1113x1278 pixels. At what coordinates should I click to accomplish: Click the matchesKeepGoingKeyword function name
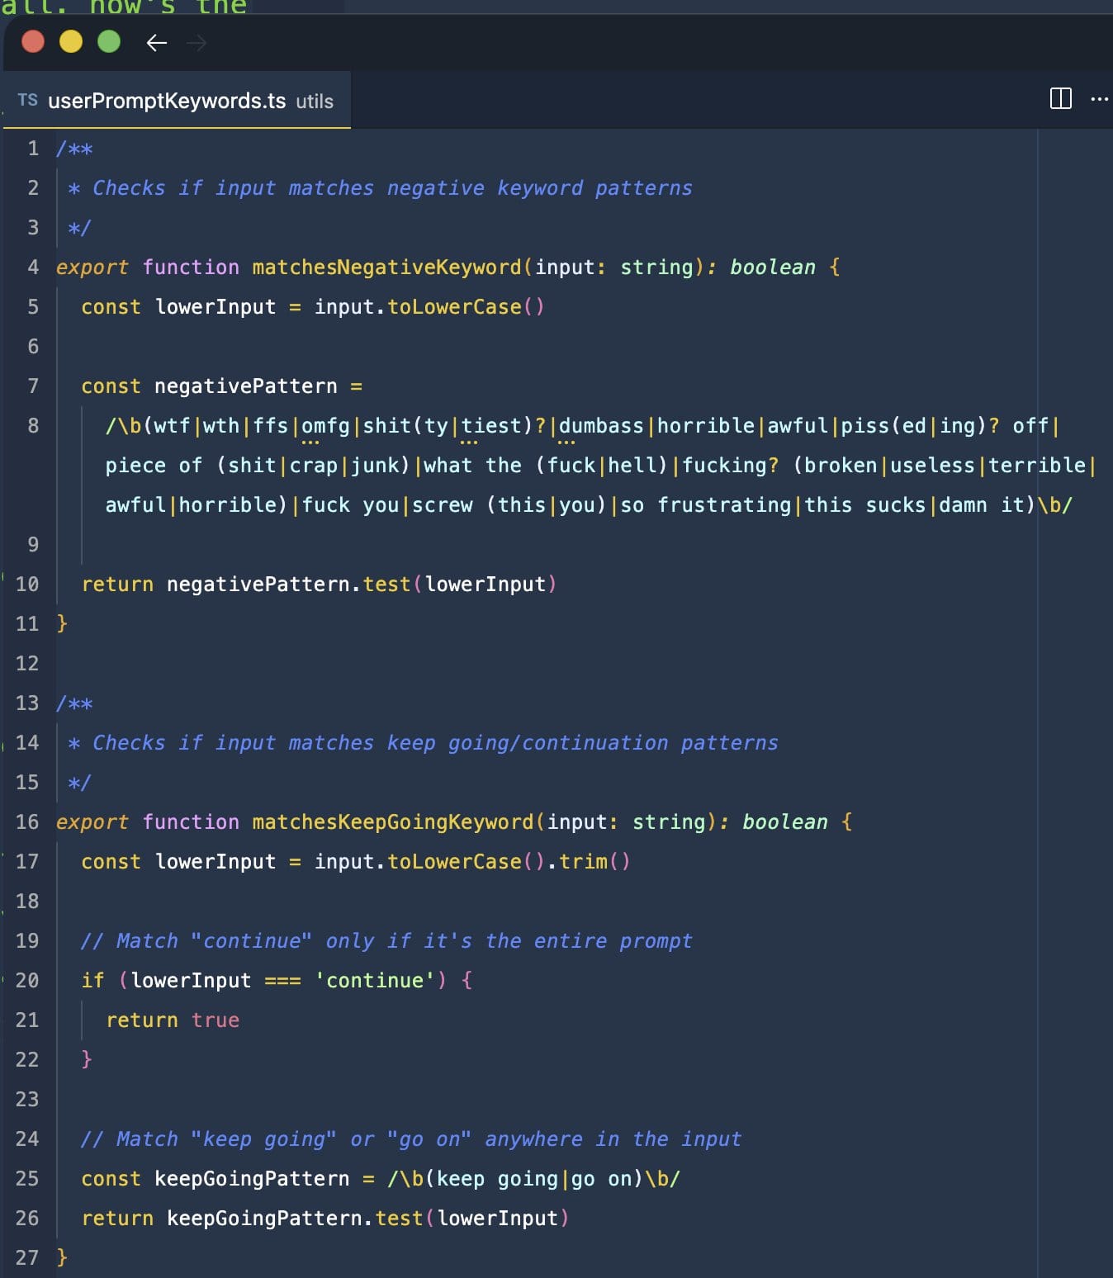click(x=393, y=821)
